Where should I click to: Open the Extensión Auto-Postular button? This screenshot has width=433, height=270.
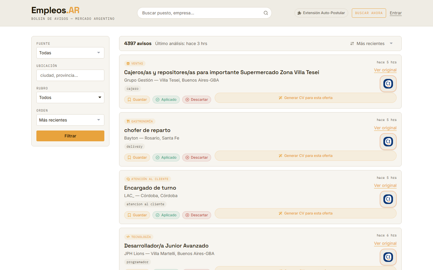(321, 13)
